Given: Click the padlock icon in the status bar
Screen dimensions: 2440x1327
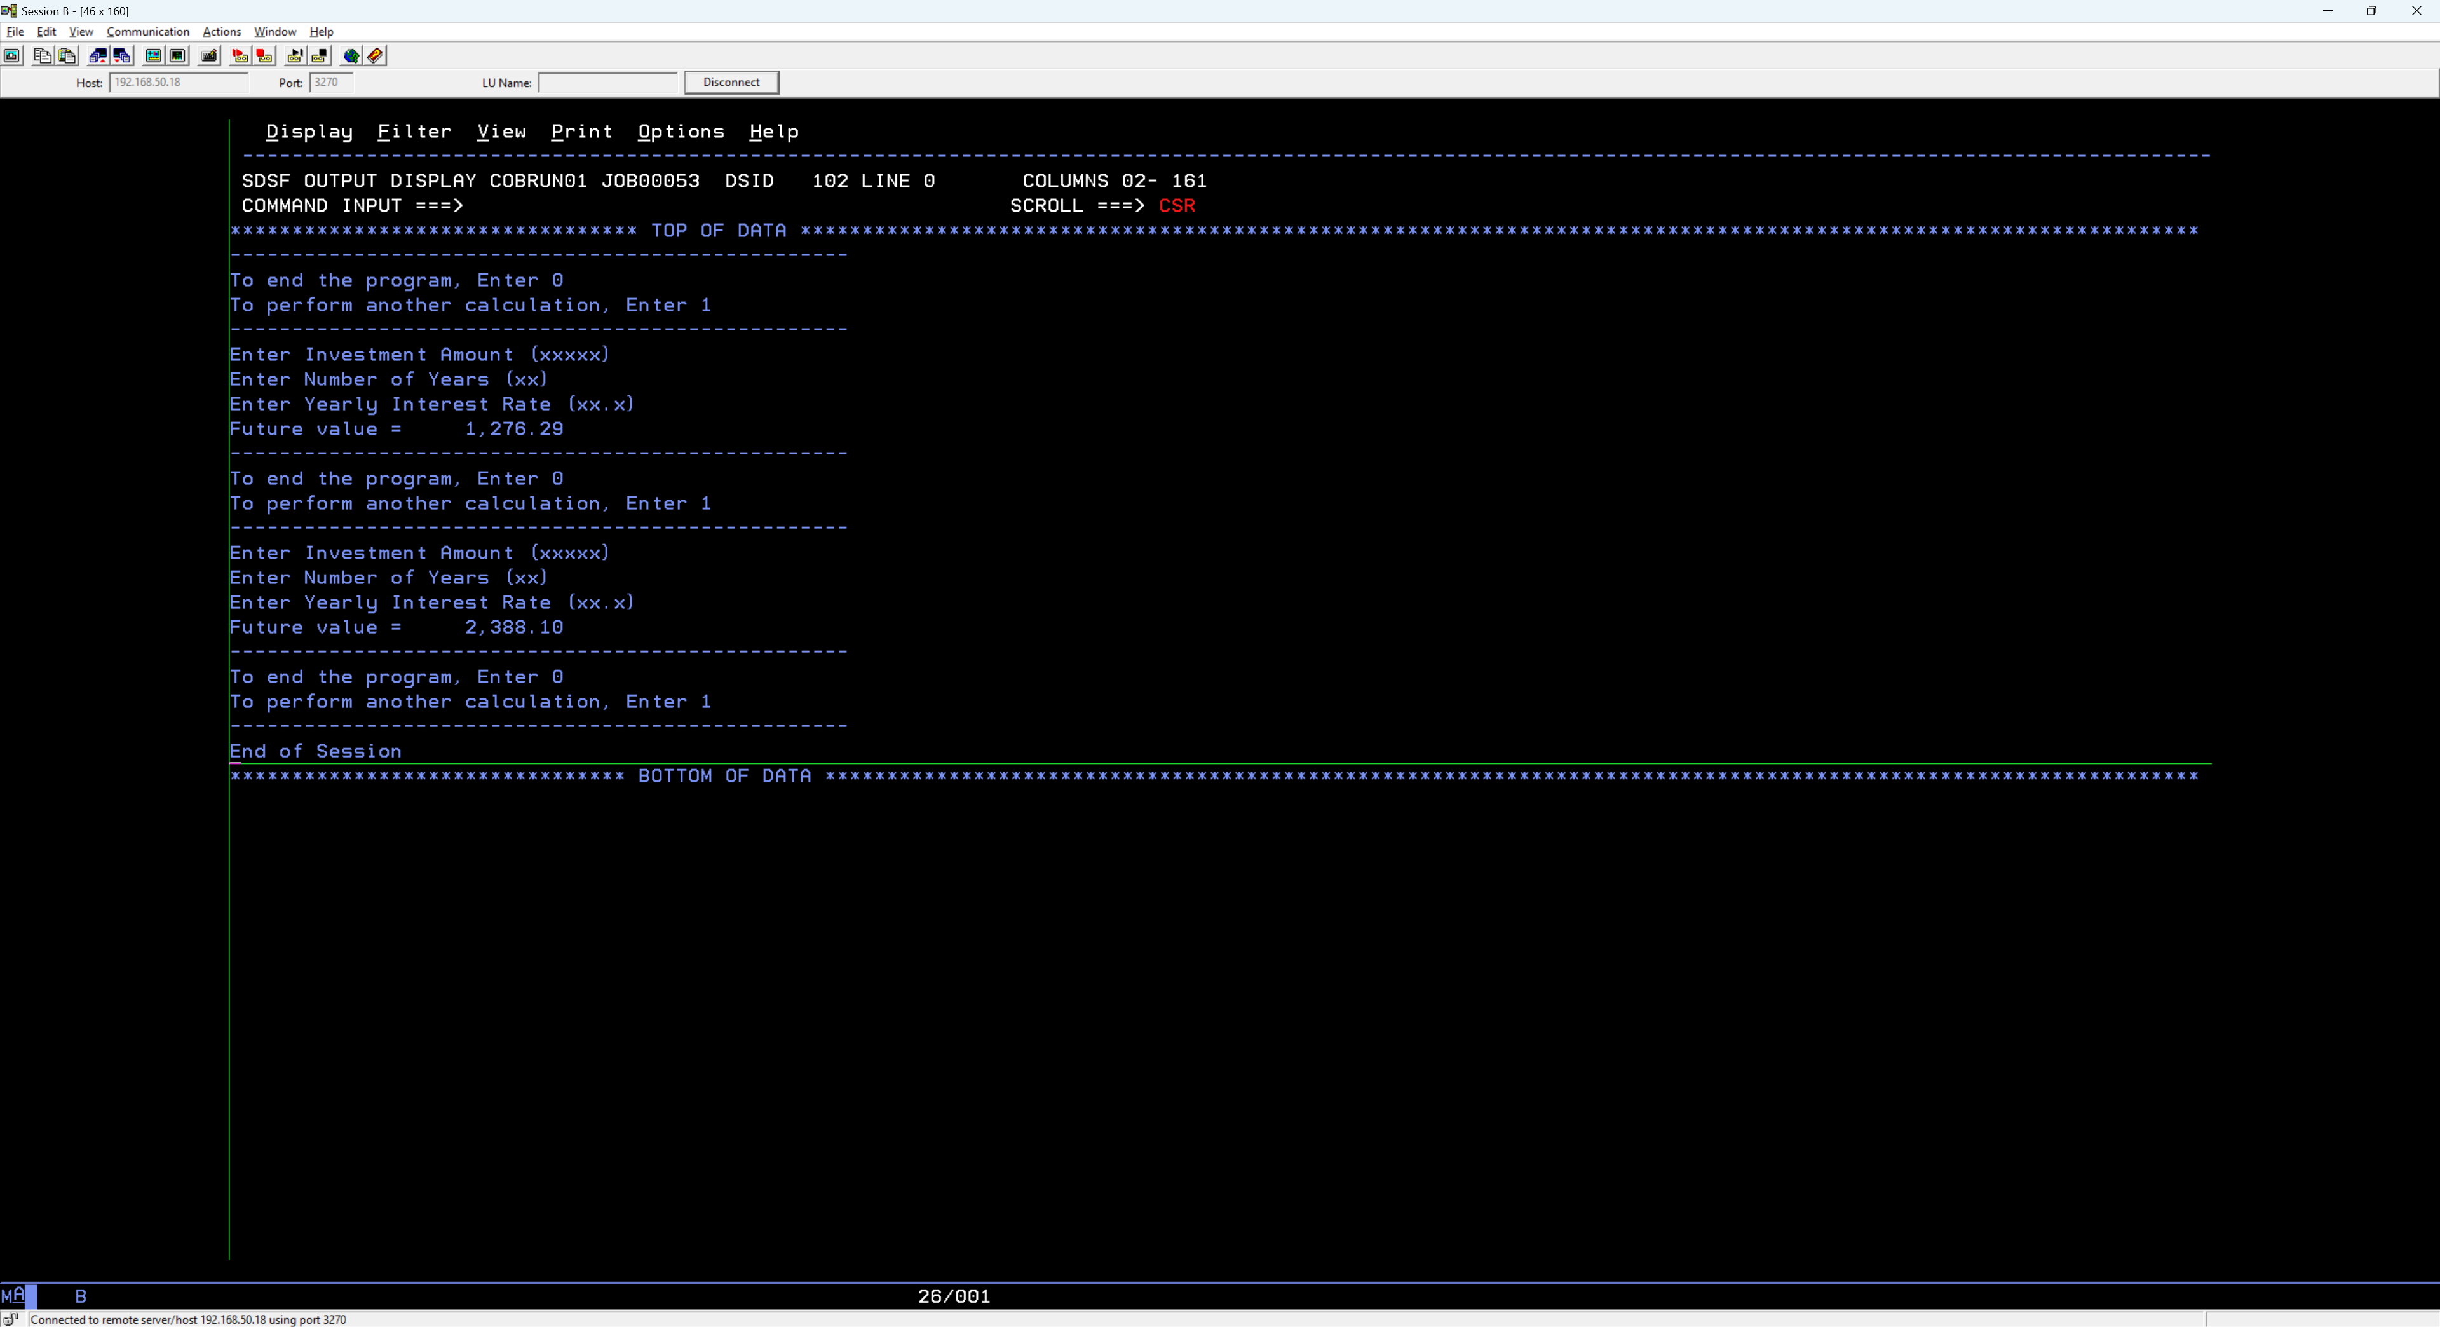Looking at the screenshot, I should coord(10,1319).
